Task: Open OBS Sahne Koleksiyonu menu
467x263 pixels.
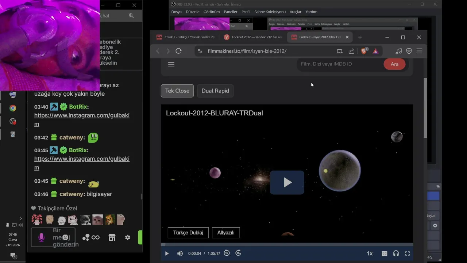Action: [270, 12]
